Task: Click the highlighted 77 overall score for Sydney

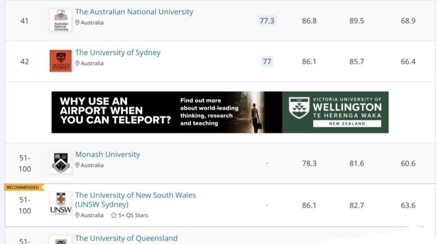Action: pyautogui.click(x=267, y=61)
